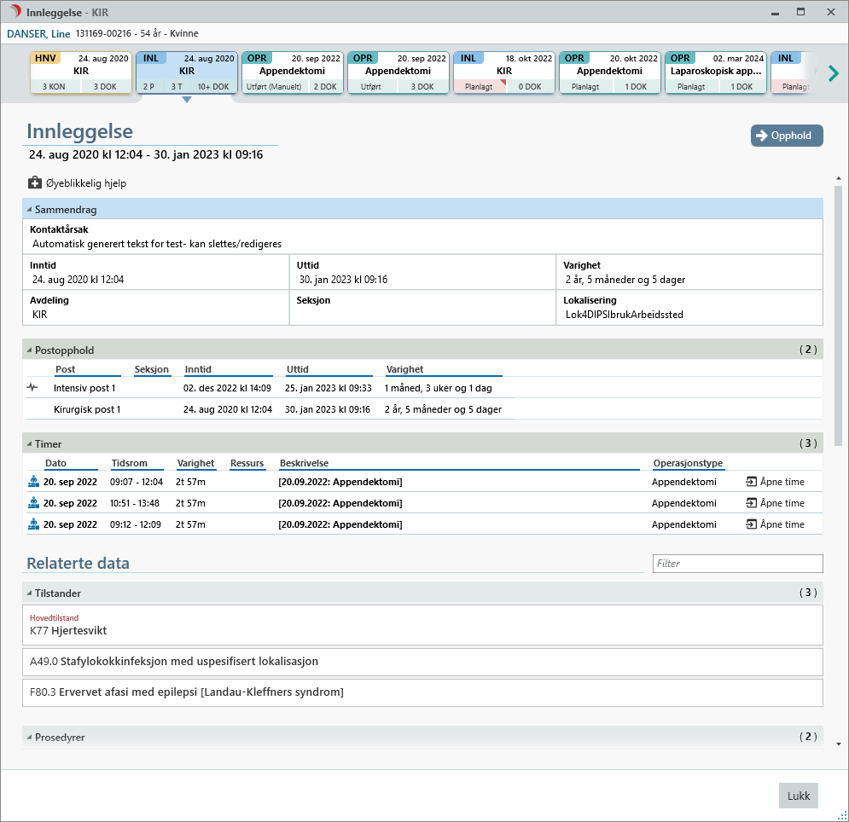Collapse the Timer section
849x822 pixels.
(x=29, y=444)
